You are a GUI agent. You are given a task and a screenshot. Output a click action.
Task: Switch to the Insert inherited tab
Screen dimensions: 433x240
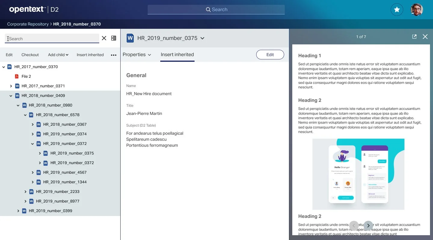point(177,55)
